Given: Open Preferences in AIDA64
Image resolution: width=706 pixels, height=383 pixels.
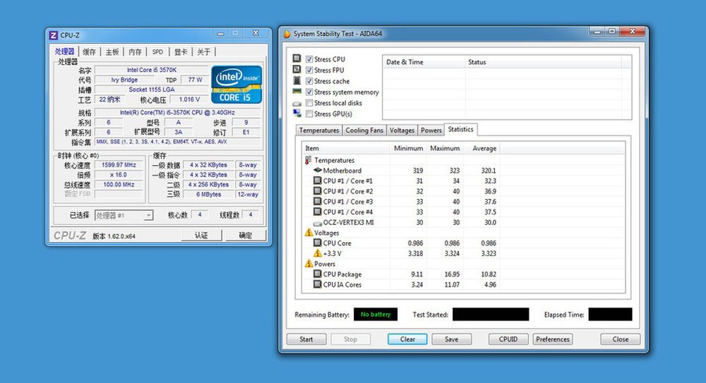Looking at the screenshot, I should (x=553, y=339).
